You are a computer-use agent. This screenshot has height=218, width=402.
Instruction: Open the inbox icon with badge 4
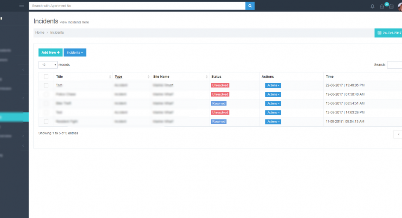point(382,6)
